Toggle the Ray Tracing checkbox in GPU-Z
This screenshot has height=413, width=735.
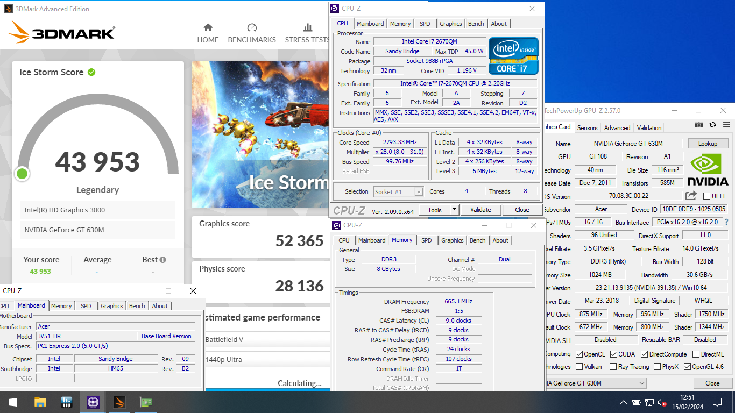point(613,367)
